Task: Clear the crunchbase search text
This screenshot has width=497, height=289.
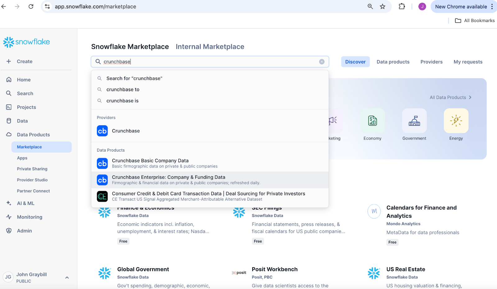Action: (x=322, y=62)
